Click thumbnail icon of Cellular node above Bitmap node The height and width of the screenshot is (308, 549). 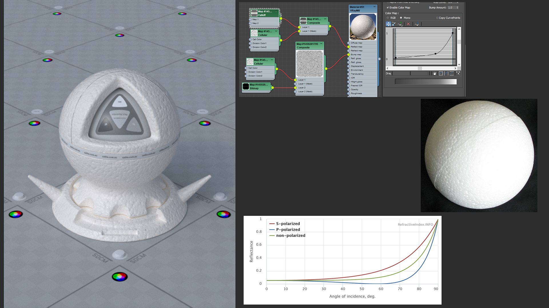[250, 62]
